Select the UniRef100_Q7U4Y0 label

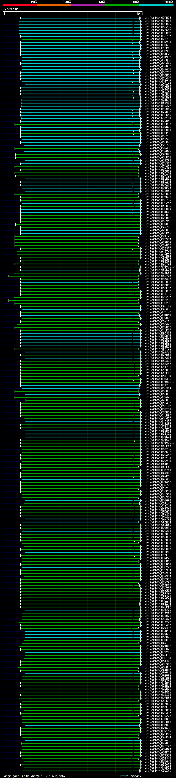pos(158,79)
